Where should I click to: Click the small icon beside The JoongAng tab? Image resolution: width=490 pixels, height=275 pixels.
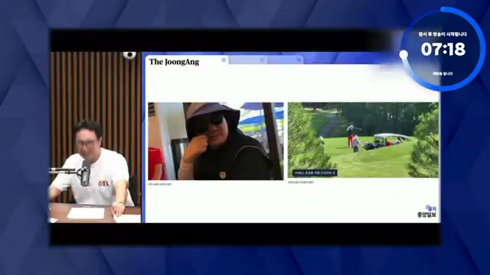tap(224, 60)
